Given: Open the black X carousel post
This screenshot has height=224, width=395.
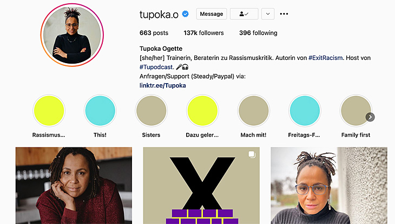Looking at the screenshot, I should point(201,186).
